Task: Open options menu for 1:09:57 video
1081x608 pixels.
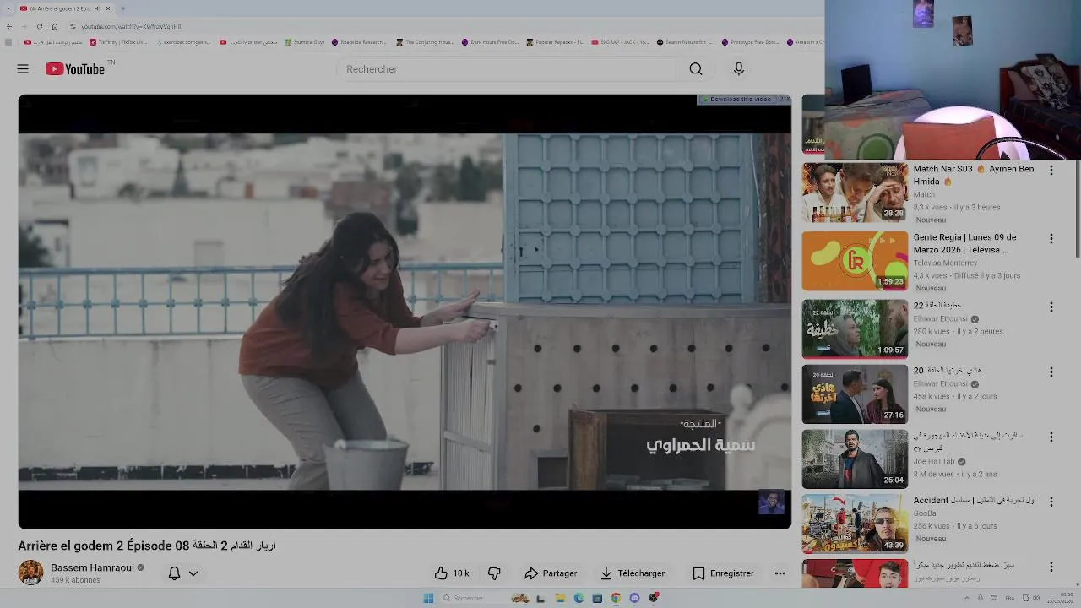Action: [1051, 307]
